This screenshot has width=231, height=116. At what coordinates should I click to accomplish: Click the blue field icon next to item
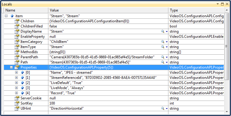(12, 16)
